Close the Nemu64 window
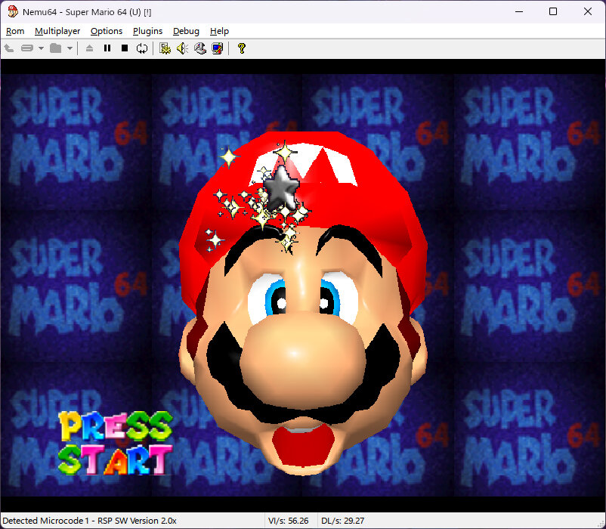The width and height of the screenshot is (606, 529). coord(587,11)
